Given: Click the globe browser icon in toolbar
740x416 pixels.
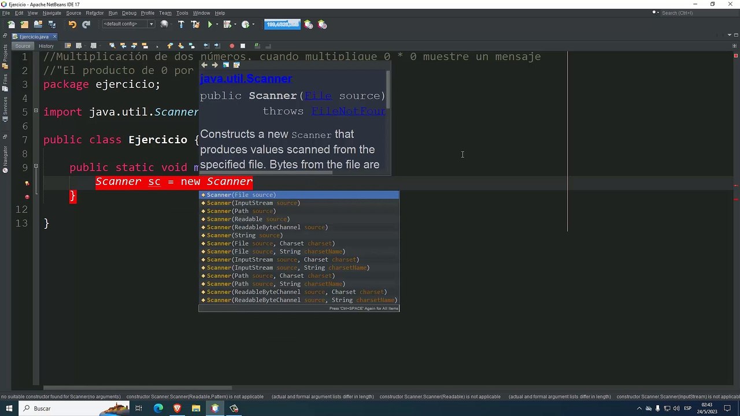Looking at the screenshot, I should pos(164,24).
